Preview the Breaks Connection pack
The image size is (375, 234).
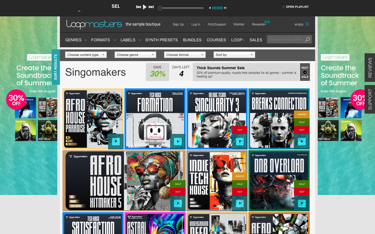tap(302, 141)
